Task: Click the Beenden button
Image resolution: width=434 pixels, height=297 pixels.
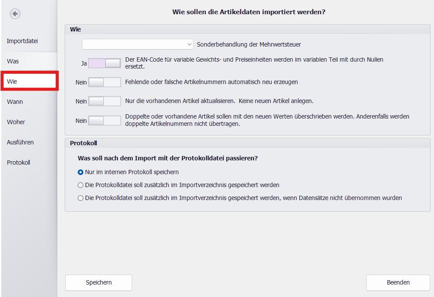Action: [x=398, y=282]
